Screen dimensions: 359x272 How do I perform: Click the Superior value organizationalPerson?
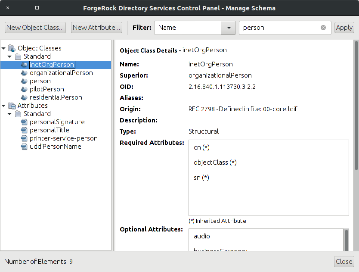coord(220,75)
